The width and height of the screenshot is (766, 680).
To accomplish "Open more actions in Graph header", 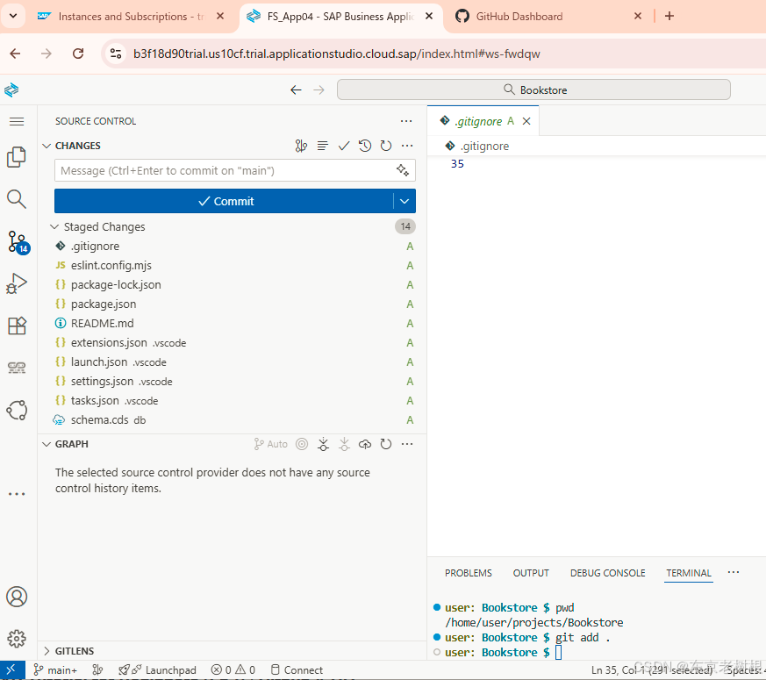I will pos(407,444).
